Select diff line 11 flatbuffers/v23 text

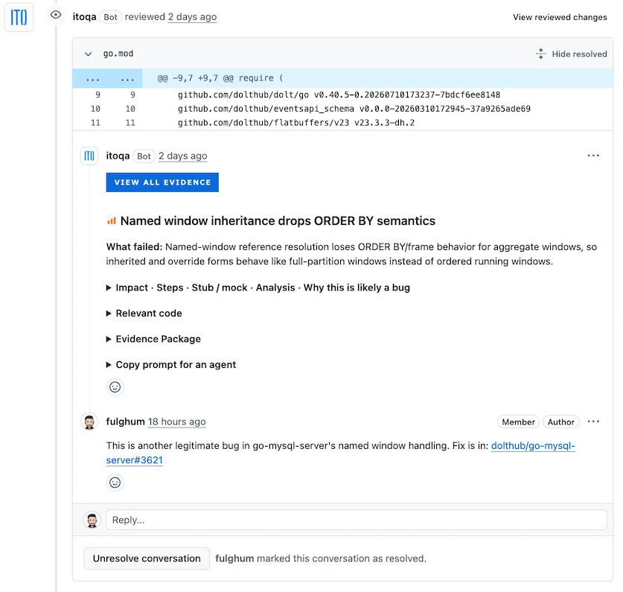(x=296, y=123)
